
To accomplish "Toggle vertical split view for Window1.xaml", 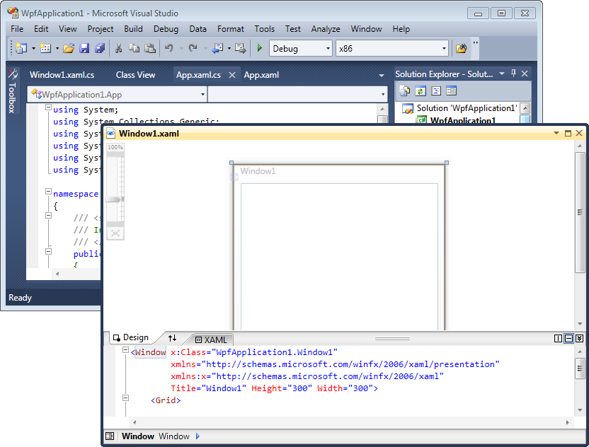I will point(559,339).
